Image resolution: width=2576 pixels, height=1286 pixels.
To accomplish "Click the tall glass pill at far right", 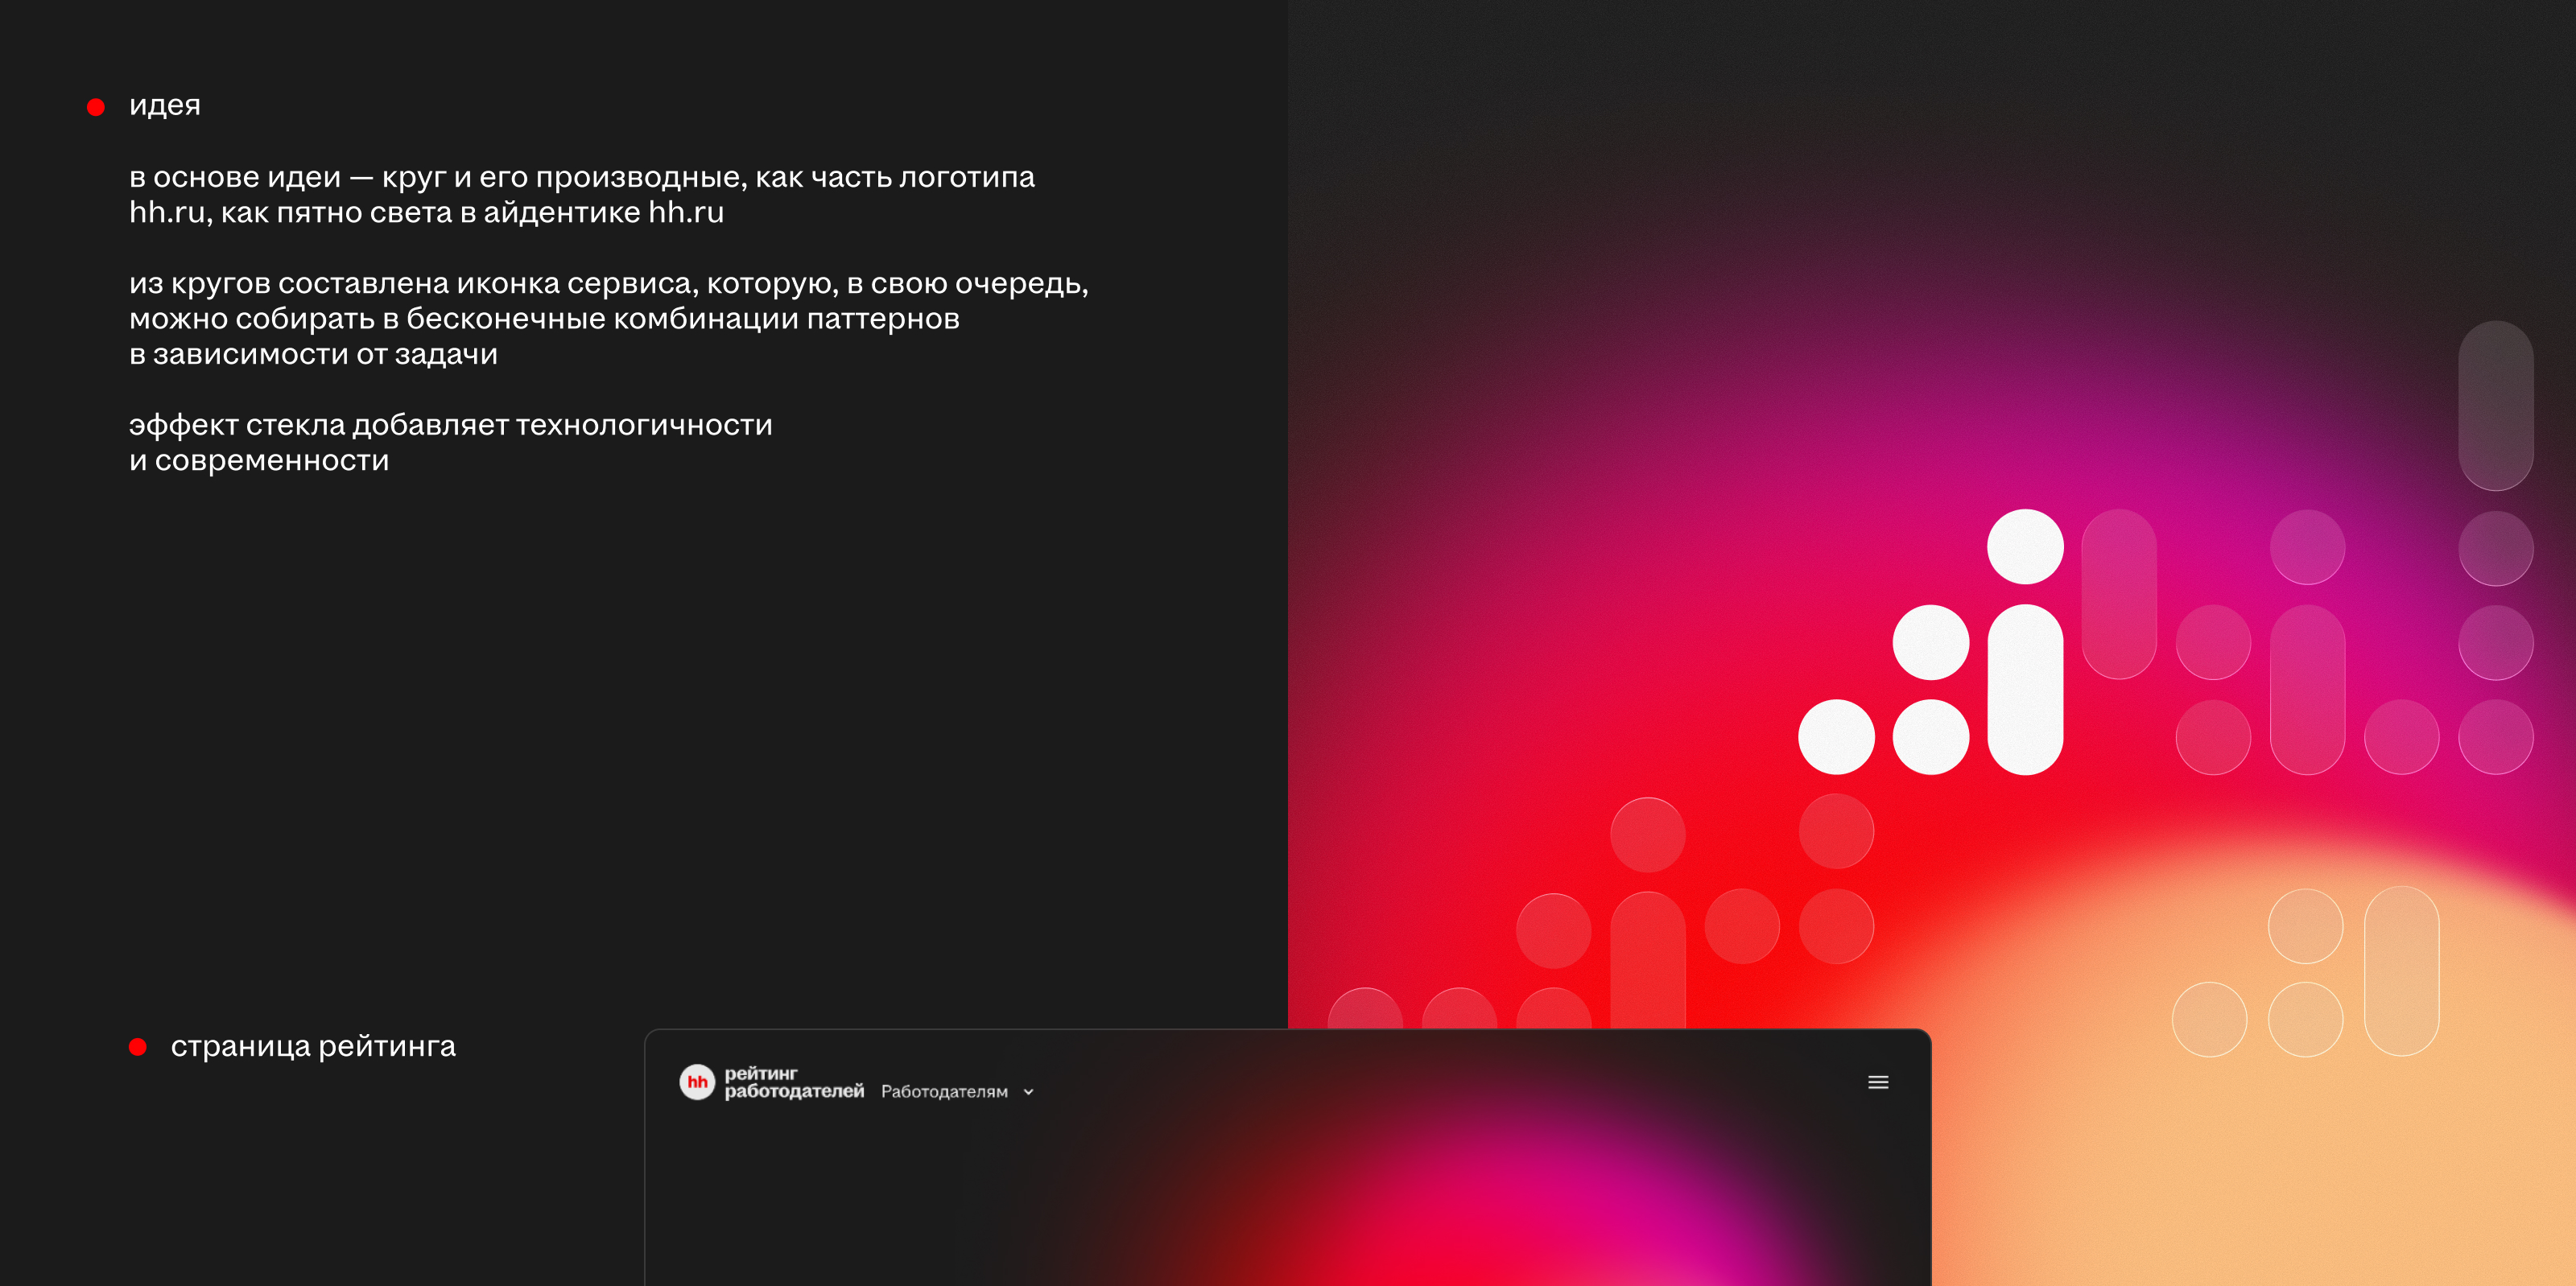I will (x=2495, y=405).
